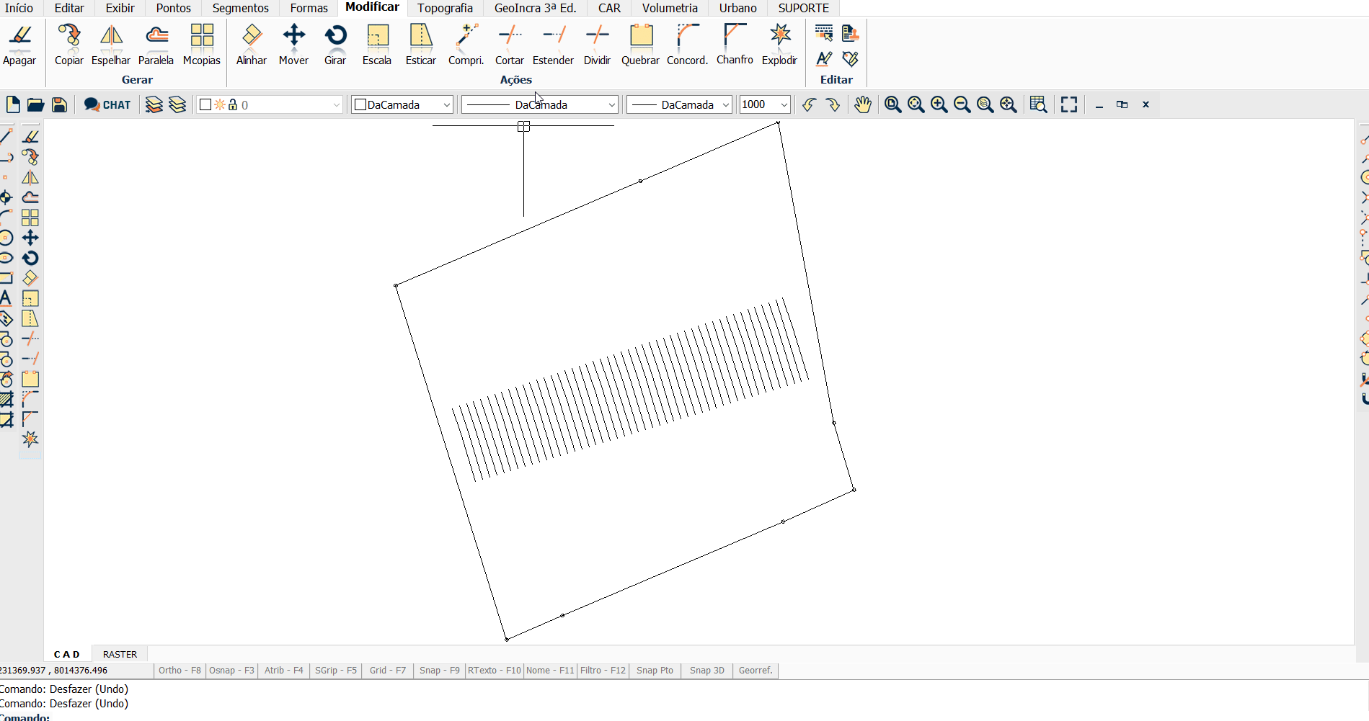Click the Mover tool icon

click(293, 45)
